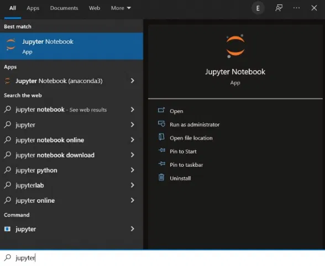Screen dimensions: 325x267
Task: Launch the Jupyter Notebook best match result
Action: 71,46
